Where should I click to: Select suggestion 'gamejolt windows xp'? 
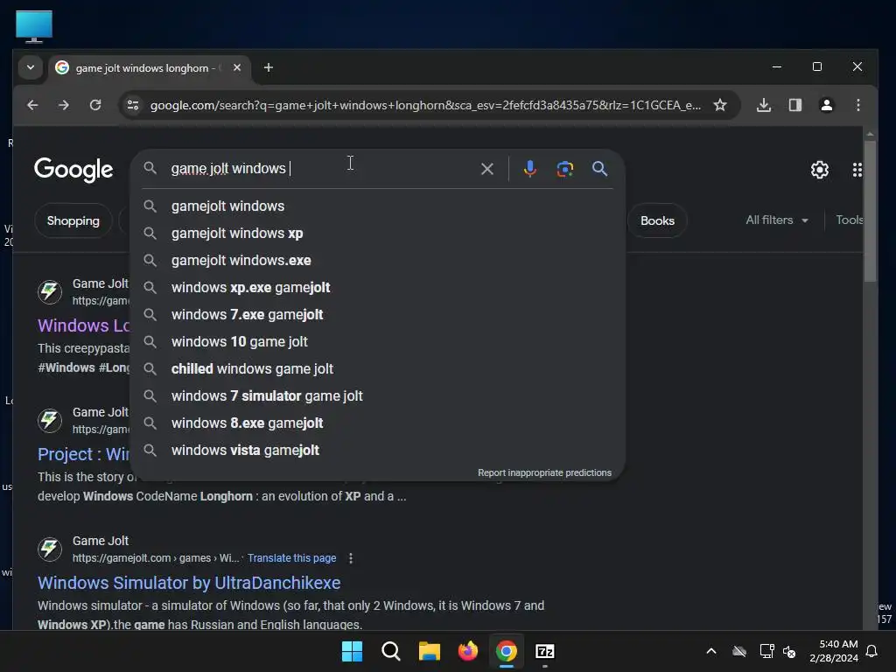378,233
